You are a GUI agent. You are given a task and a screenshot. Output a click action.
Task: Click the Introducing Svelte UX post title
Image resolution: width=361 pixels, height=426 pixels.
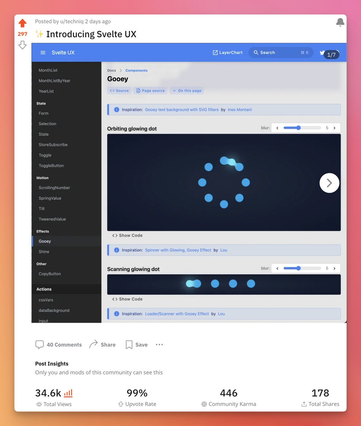[91, 34]
